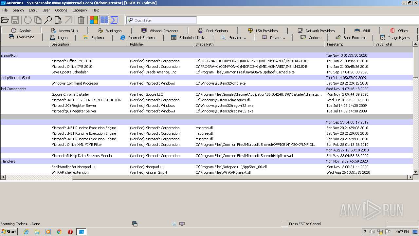Open the Category menu

point(80,10)
